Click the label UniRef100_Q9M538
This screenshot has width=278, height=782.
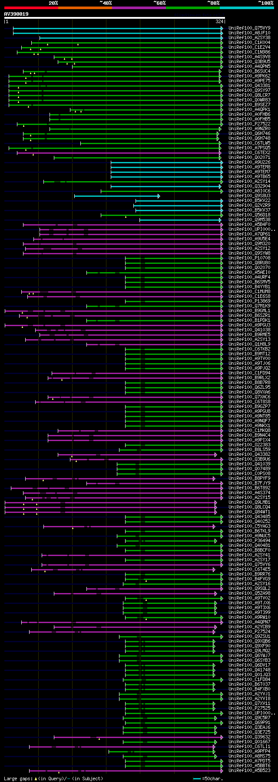[249, 219]
